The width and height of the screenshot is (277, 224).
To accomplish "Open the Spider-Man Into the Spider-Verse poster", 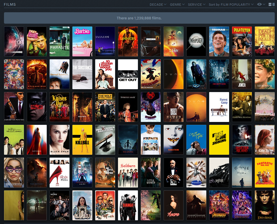I will click(151, 74).
